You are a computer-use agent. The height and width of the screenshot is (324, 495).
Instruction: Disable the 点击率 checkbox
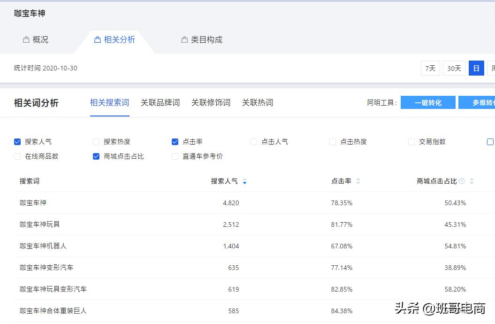[x=175, y=141]
